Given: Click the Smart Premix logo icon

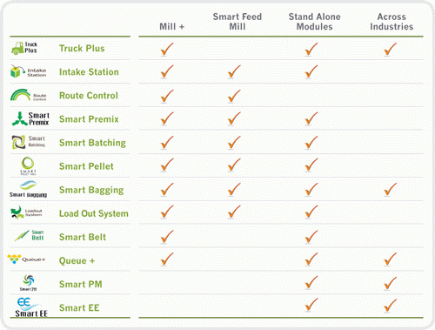Looking at the screenshot, I should pyautogui.click(x=19, y=118).
